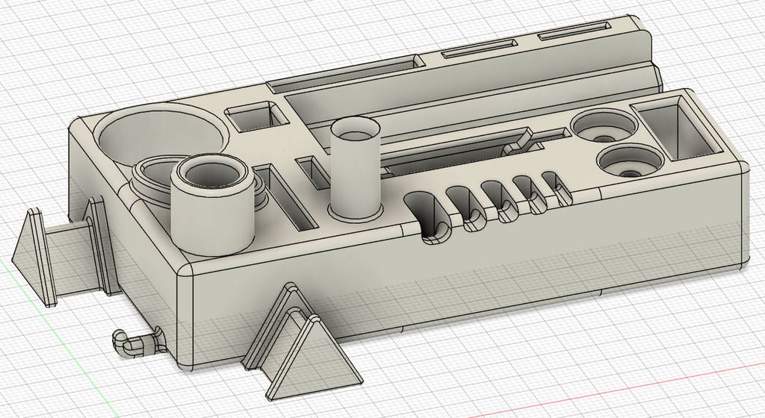This screenshot has width=765, height=418.
Task: Click the deep rectangular pocket at right end
Action: click(678, 128)
